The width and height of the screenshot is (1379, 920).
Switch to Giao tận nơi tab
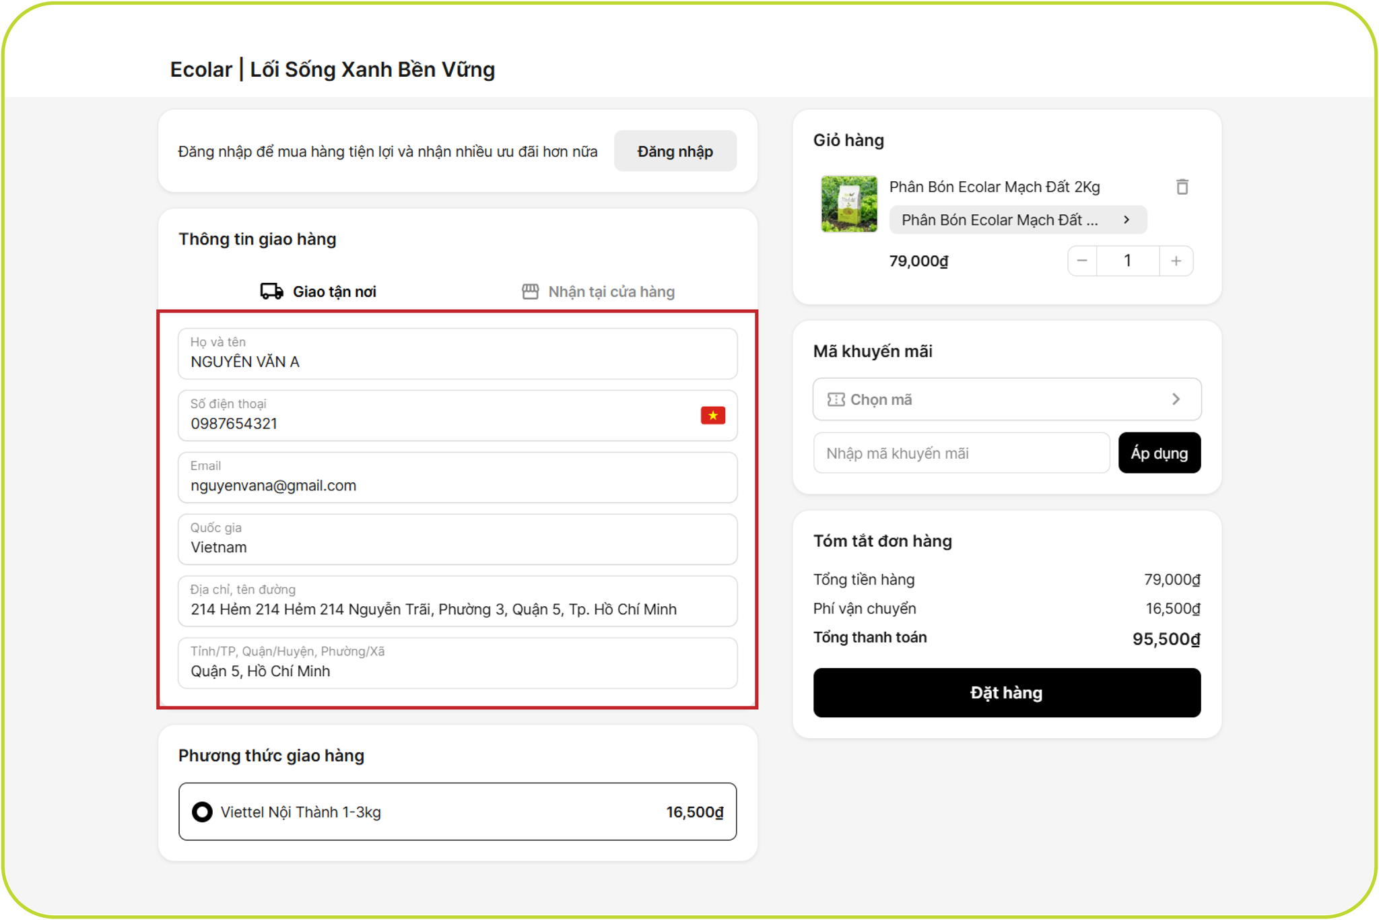click(x=319, y=292)
